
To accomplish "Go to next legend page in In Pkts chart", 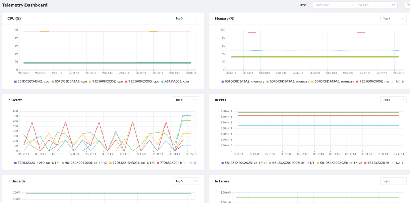I will click(x=403, y=163).
